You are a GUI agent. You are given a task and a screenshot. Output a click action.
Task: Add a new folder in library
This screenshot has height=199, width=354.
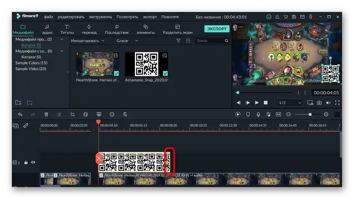pyautogui.click(x=18, y=102)
